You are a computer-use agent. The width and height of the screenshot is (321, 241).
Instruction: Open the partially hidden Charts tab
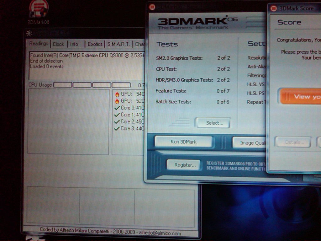tap(139, 44)
